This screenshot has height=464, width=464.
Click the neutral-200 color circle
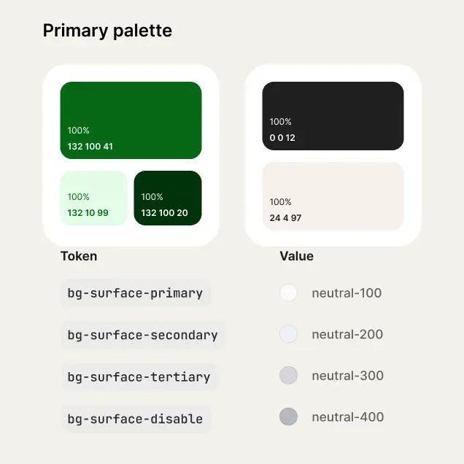[288, 334]
